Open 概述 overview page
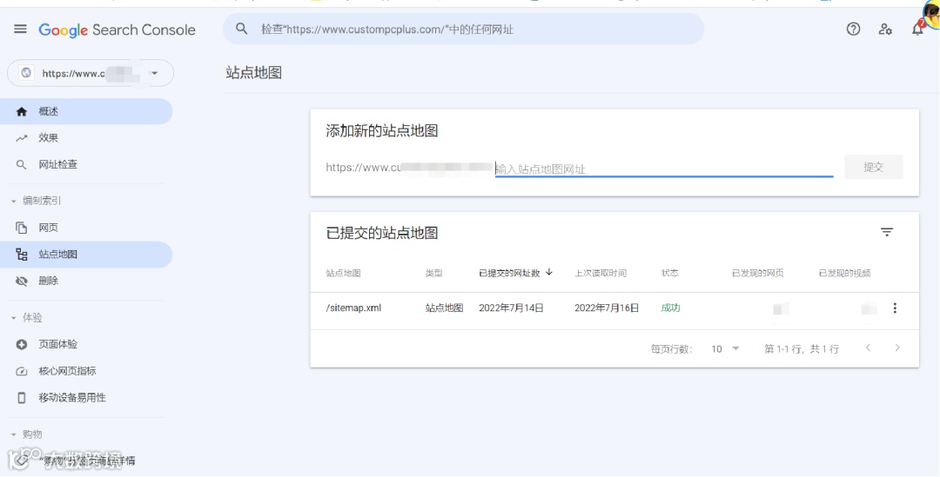Image resolution: width=940 pixels, height=477 pixels. 86,111
